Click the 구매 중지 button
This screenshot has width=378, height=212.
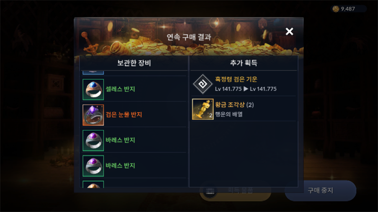(320, 191)
